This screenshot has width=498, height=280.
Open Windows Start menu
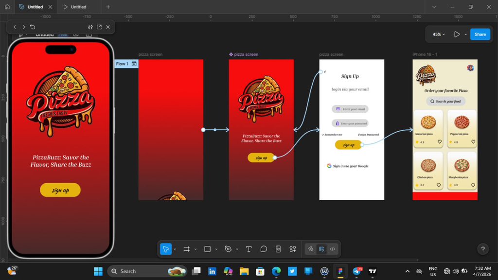98,271
